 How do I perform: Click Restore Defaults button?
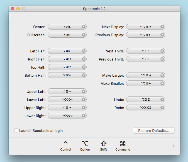point(154,130)
